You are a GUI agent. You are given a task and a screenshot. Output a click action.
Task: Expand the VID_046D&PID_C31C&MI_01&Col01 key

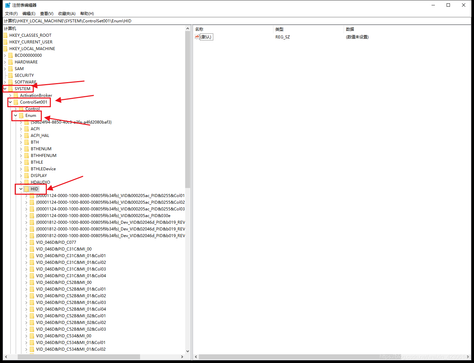[x=26, y=255]
